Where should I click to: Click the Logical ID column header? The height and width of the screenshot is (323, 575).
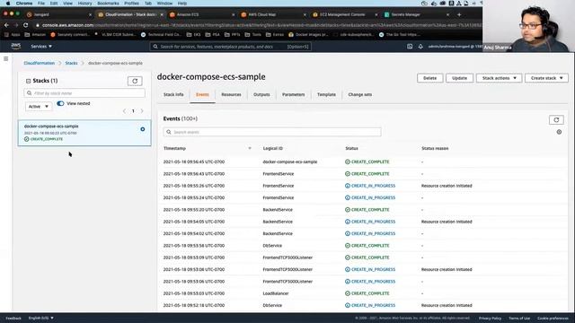click(273, 148)
